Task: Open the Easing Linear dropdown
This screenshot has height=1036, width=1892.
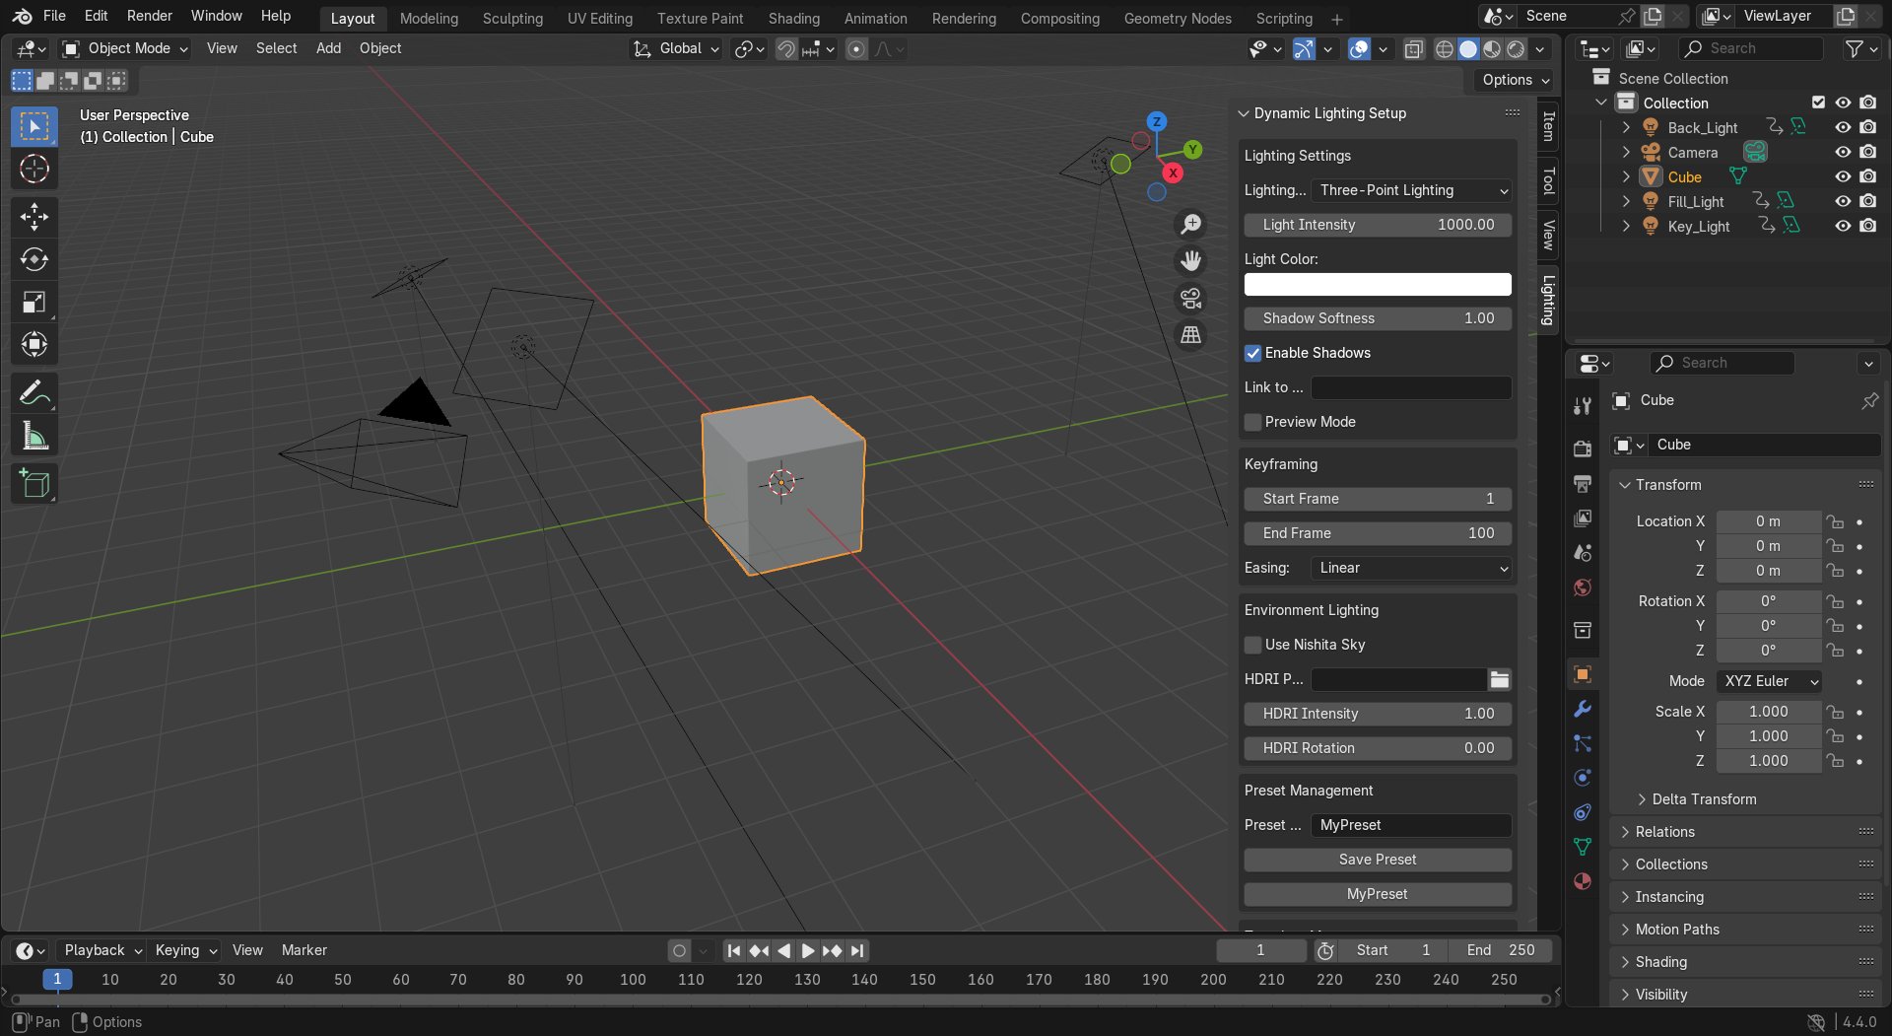Action: (x=1413, y=568)
